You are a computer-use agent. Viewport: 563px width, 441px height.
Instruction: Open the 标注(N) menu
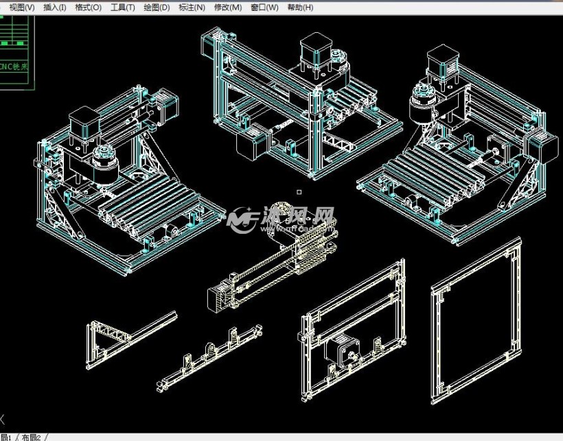[x=192, y=8]
